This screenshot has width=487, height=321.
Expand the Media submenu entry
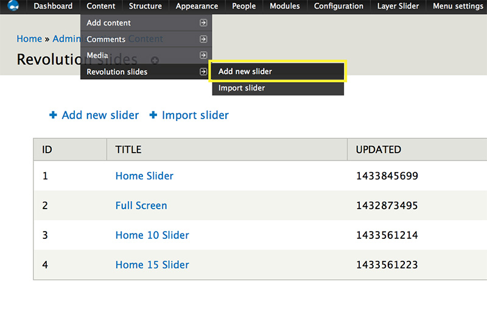pyautogui.click(x=97, y=55)
